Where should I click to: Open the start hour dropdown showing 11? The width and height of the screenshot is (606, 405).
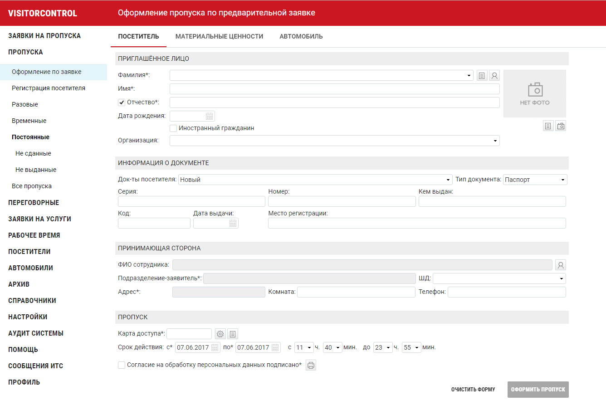tap(304, 347)
